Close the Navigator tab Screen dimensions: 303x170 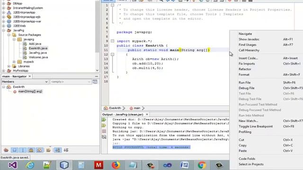click(x=30, y=76)
